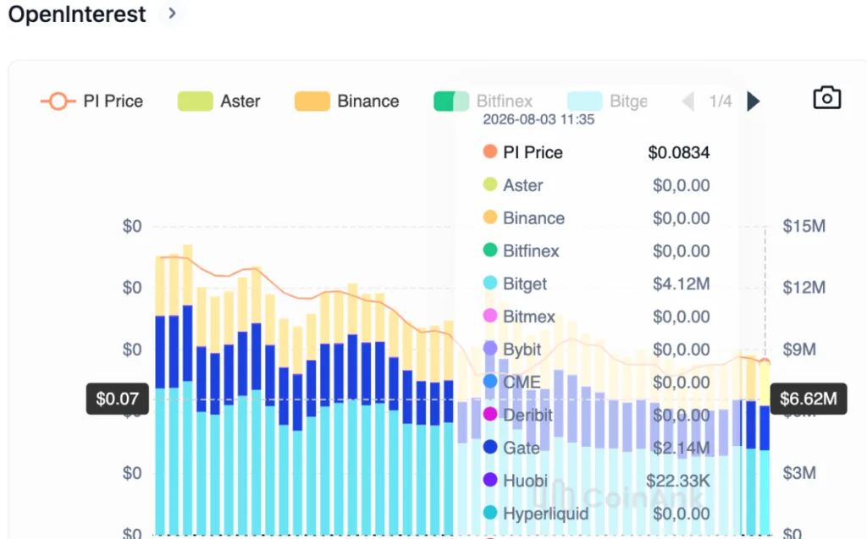This screenshot has height=539, width=867.
Task: Click the $9M right axis label
Action: tap(799, 349)
